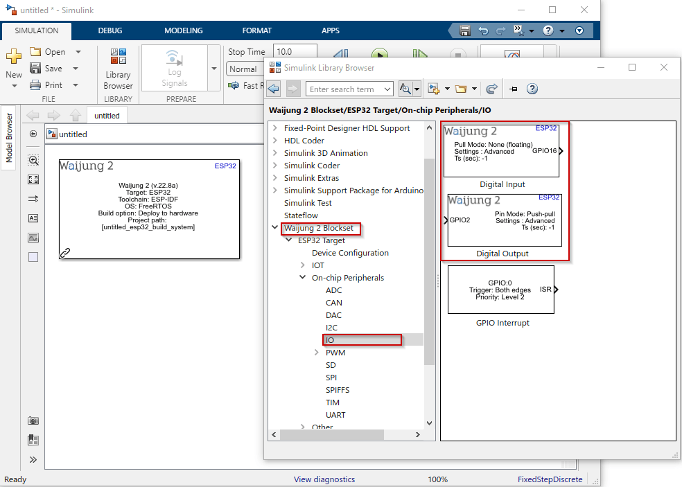Select the UART library item

[335, 415]
